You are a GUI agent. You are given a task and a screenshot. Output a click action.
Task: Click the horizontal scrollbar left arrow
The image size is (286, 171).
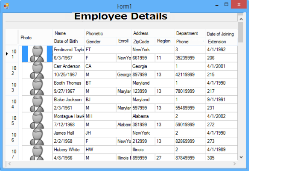pos(9,164)
